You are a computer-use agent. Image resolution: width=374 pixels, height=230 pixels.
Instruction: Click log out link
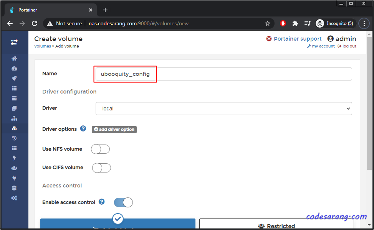[x=347, y=46]
